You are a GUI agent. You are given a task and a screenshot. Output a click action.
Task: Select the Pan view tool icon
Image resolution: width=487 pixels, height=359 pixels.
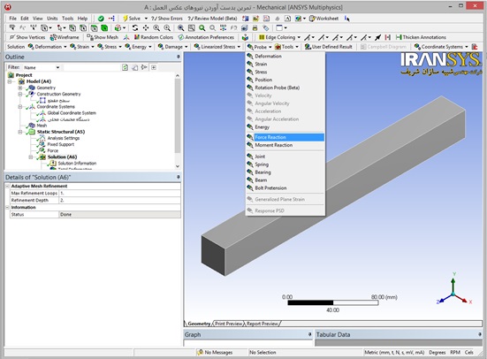[146, 28]
